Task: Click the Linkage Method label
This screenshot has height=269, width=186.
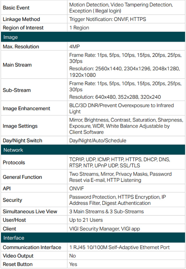Action: (21, 19)
